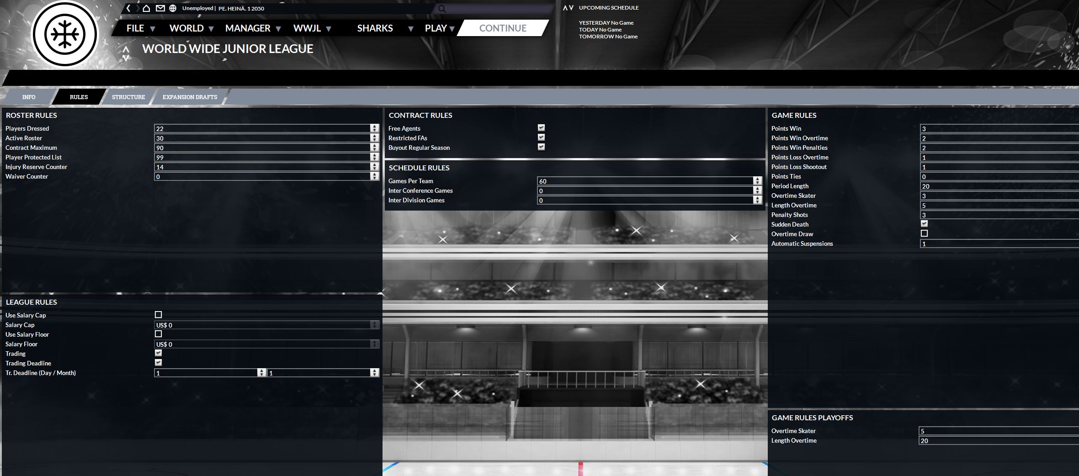1079x476 pixels.
Task: Click the snowflake league logo
Action: pos(65,34)
